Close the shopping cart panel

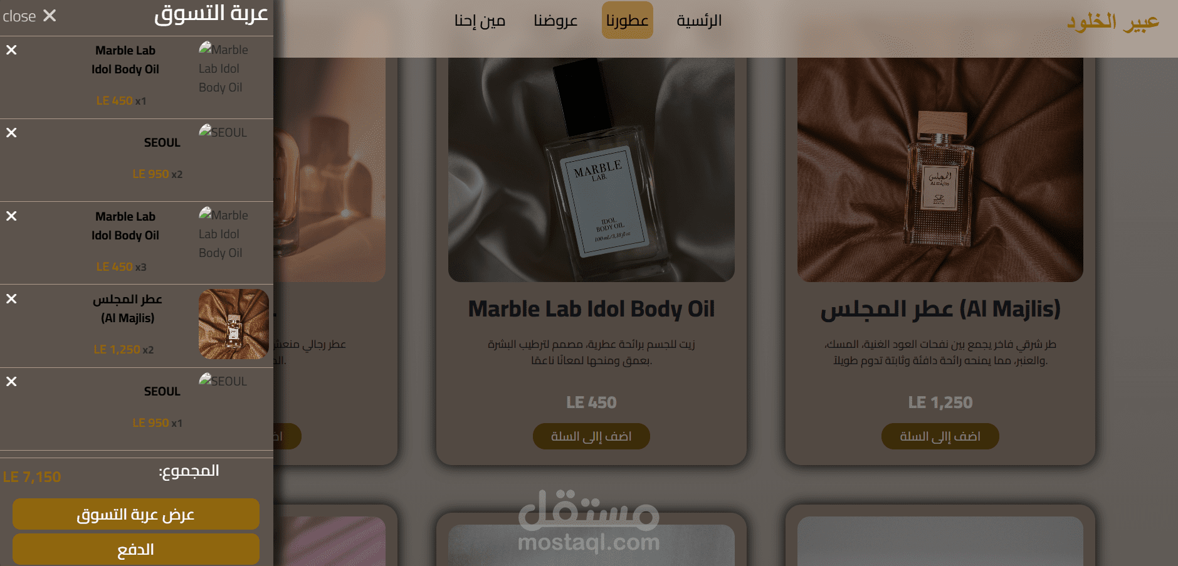coord(29,16)
